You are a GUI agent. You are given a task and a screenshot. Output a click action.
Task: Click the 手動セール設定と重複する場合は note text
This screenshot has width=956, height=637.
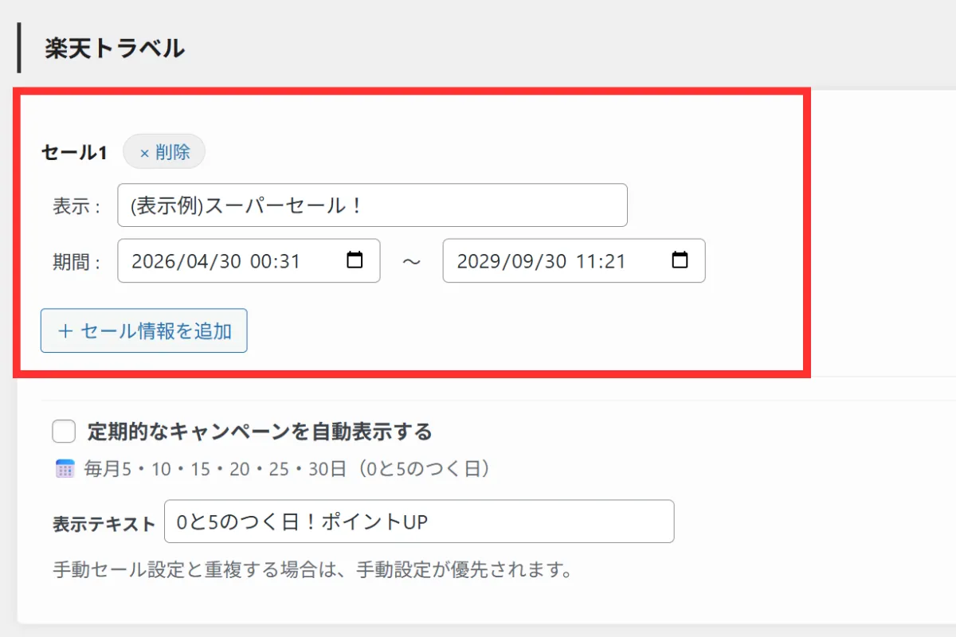(312, 570)
